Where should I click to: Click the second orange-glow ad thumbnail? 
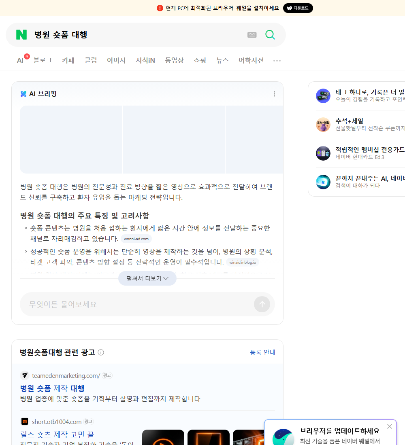click(208, 437)
